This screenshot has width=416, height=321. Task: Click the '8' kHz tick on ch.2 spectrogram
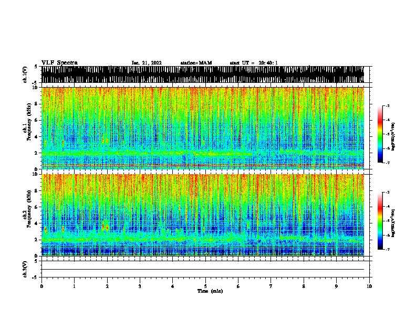(37, 191)
